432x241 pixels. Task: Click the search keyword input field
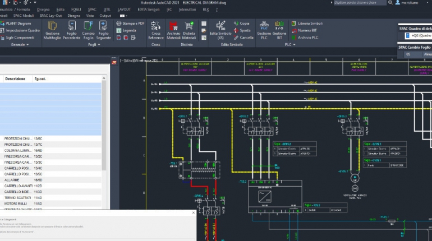coord(360,2)
